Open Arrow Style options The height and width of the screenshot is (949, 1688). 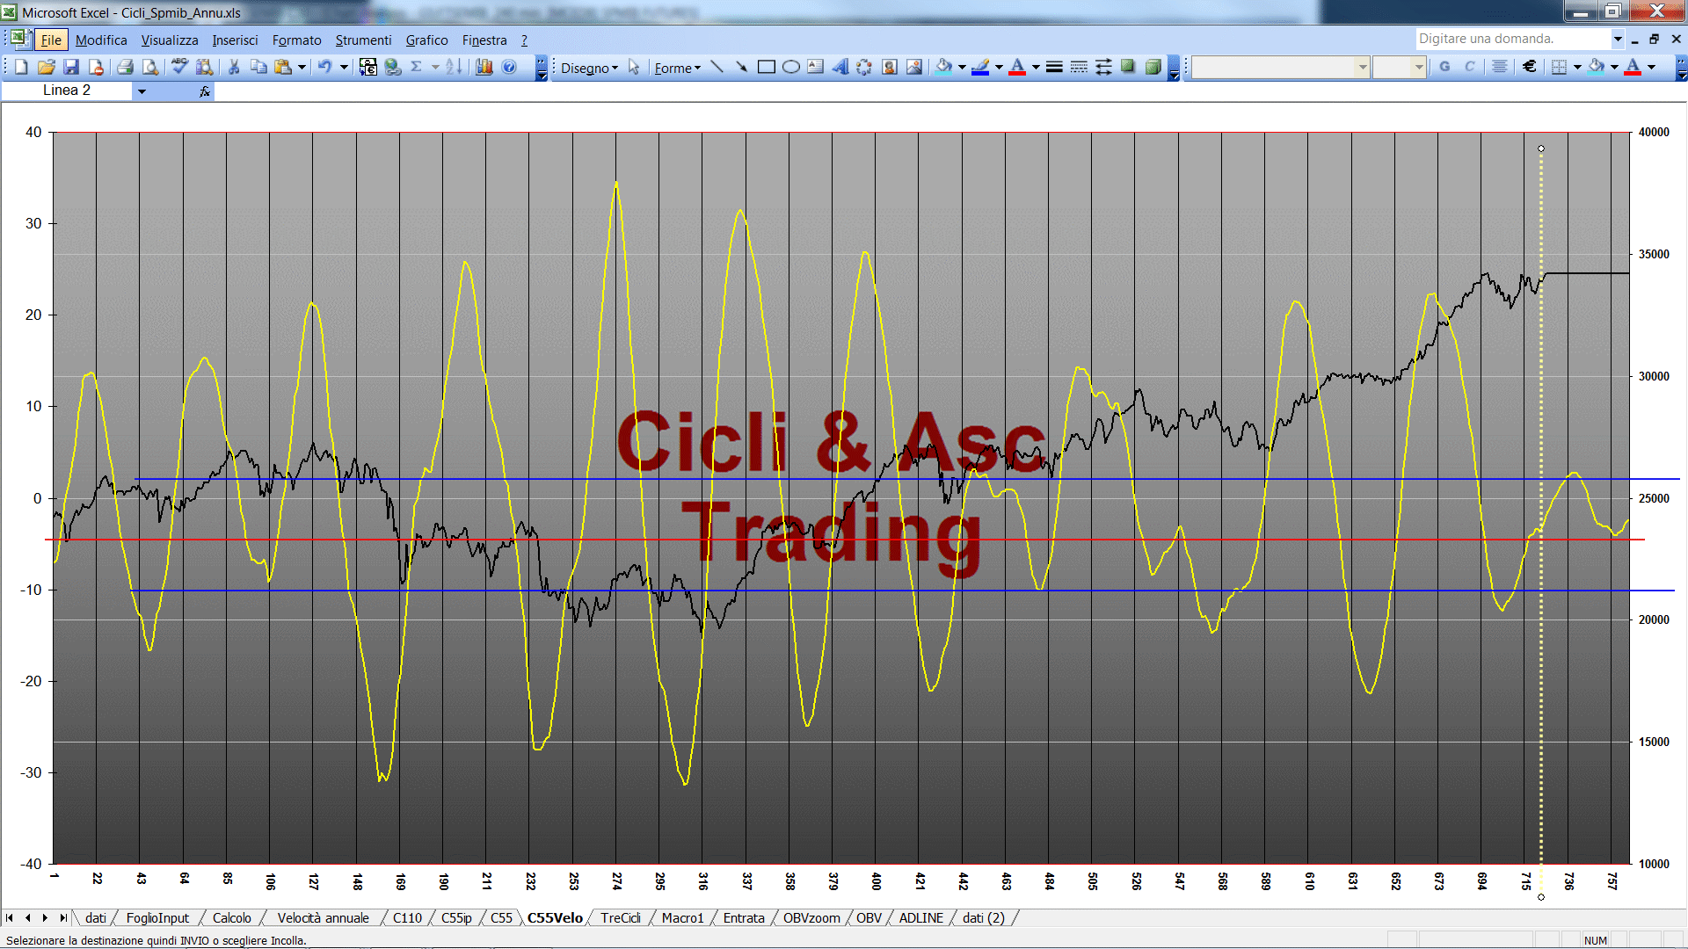pyautogui.click(x=1103, y=67)
